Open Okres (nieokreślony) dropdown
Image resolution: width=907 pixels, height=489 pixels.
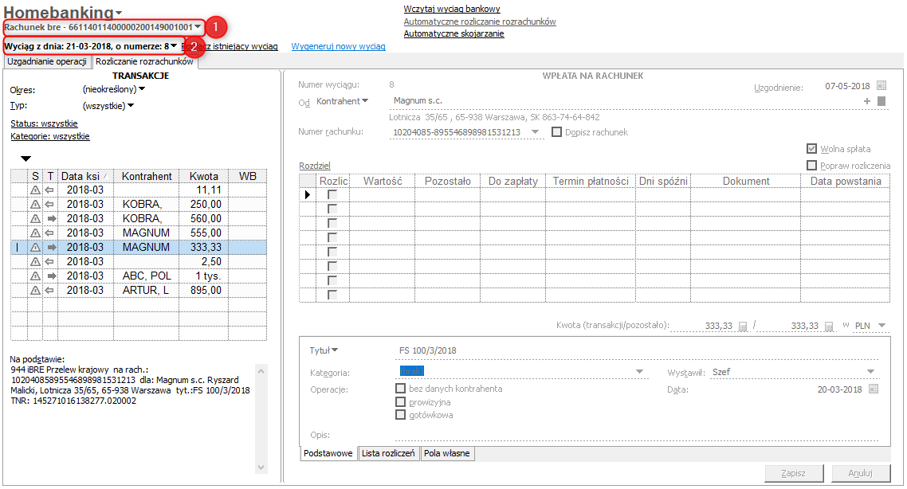(142, 89)
